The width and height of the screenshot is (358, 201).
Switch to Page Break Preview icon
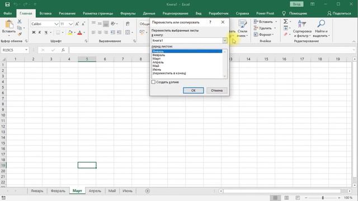point(298,198)
